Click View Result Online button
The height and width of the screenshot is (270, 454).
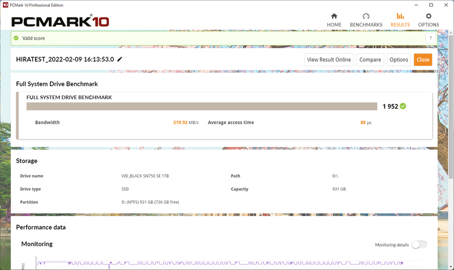329,60
